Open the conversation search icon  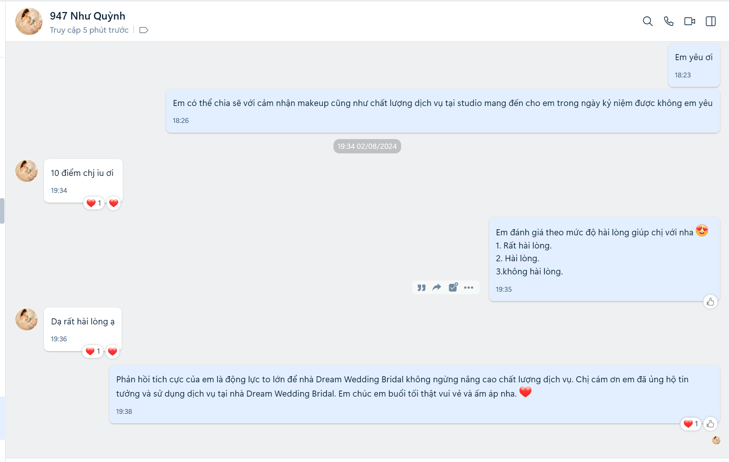click(647, 21)
